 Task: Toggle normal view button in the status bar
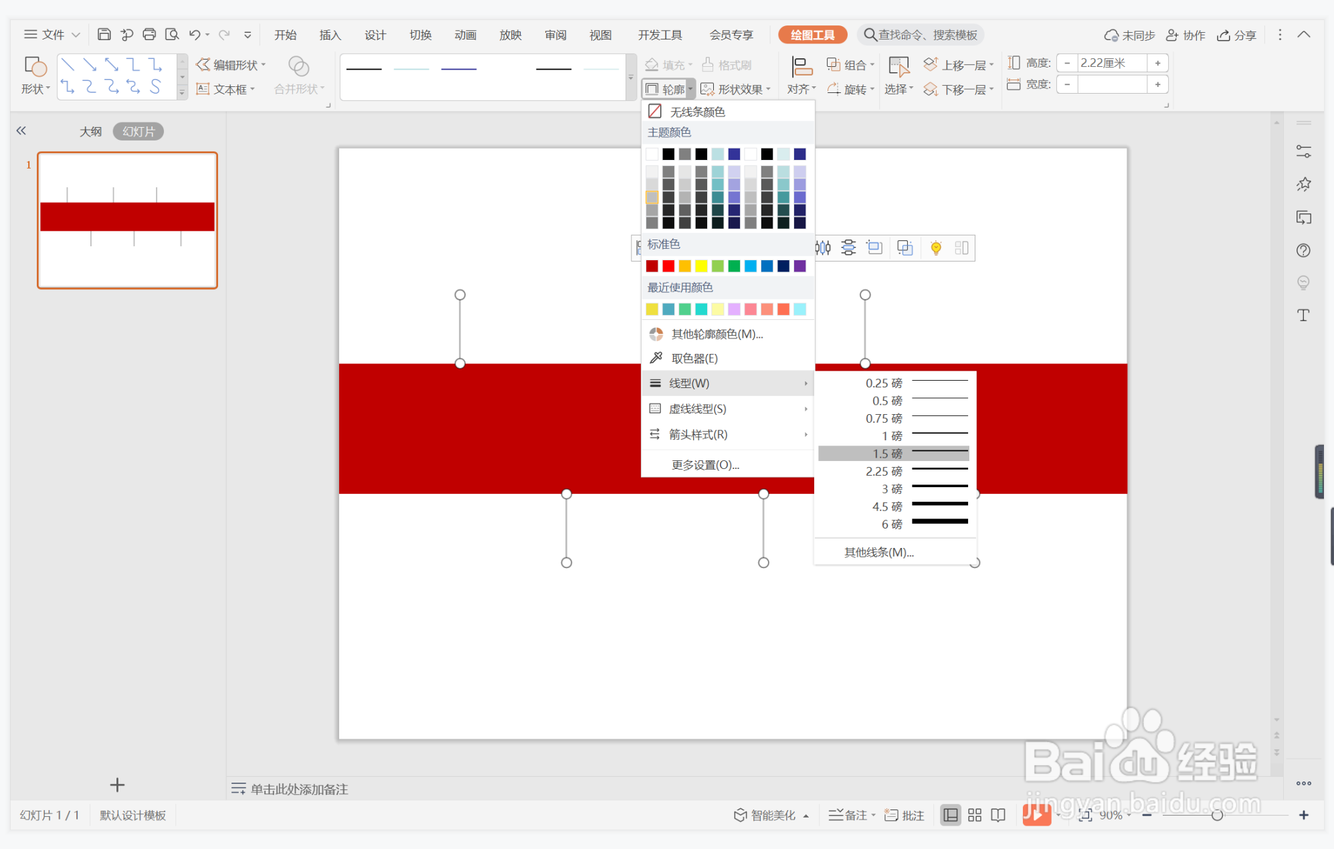coord(950,815)
